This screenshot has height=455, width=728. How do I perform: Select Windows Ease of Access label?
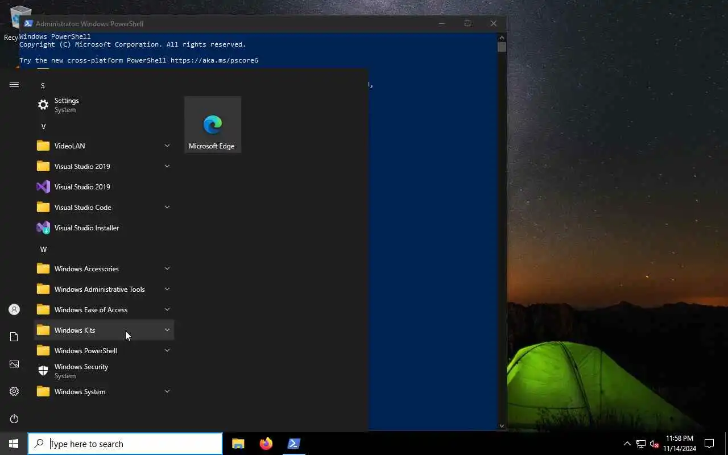[91, 309]
